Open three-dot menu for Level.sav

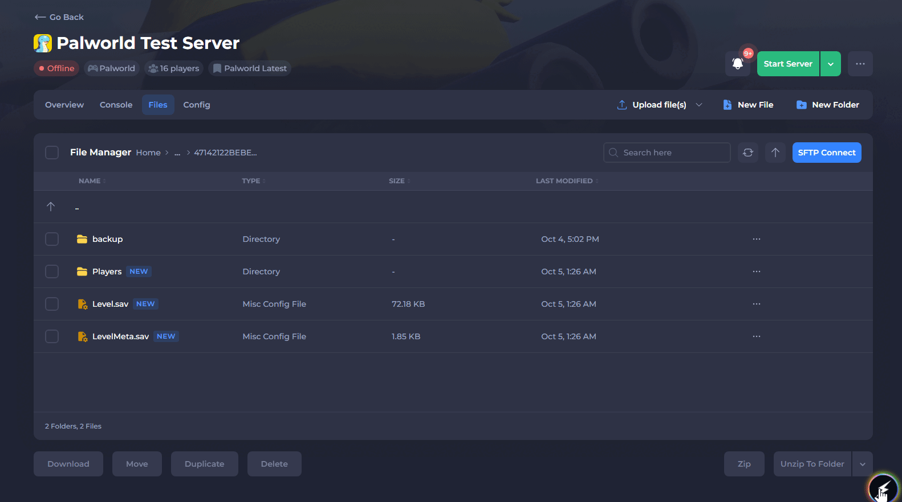(757, 304)
